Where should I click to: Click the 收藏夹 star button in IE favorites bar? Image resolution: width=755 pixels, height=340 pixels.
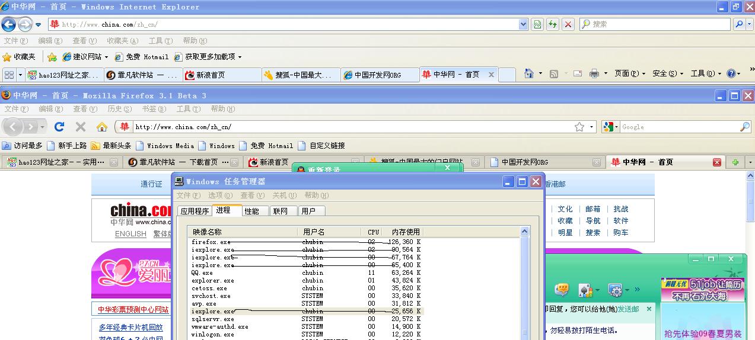click(19, 57)
